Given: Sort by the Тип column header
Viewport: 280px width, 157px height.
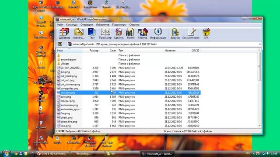Looking at the screenshot, I should (x=140, y=51).
